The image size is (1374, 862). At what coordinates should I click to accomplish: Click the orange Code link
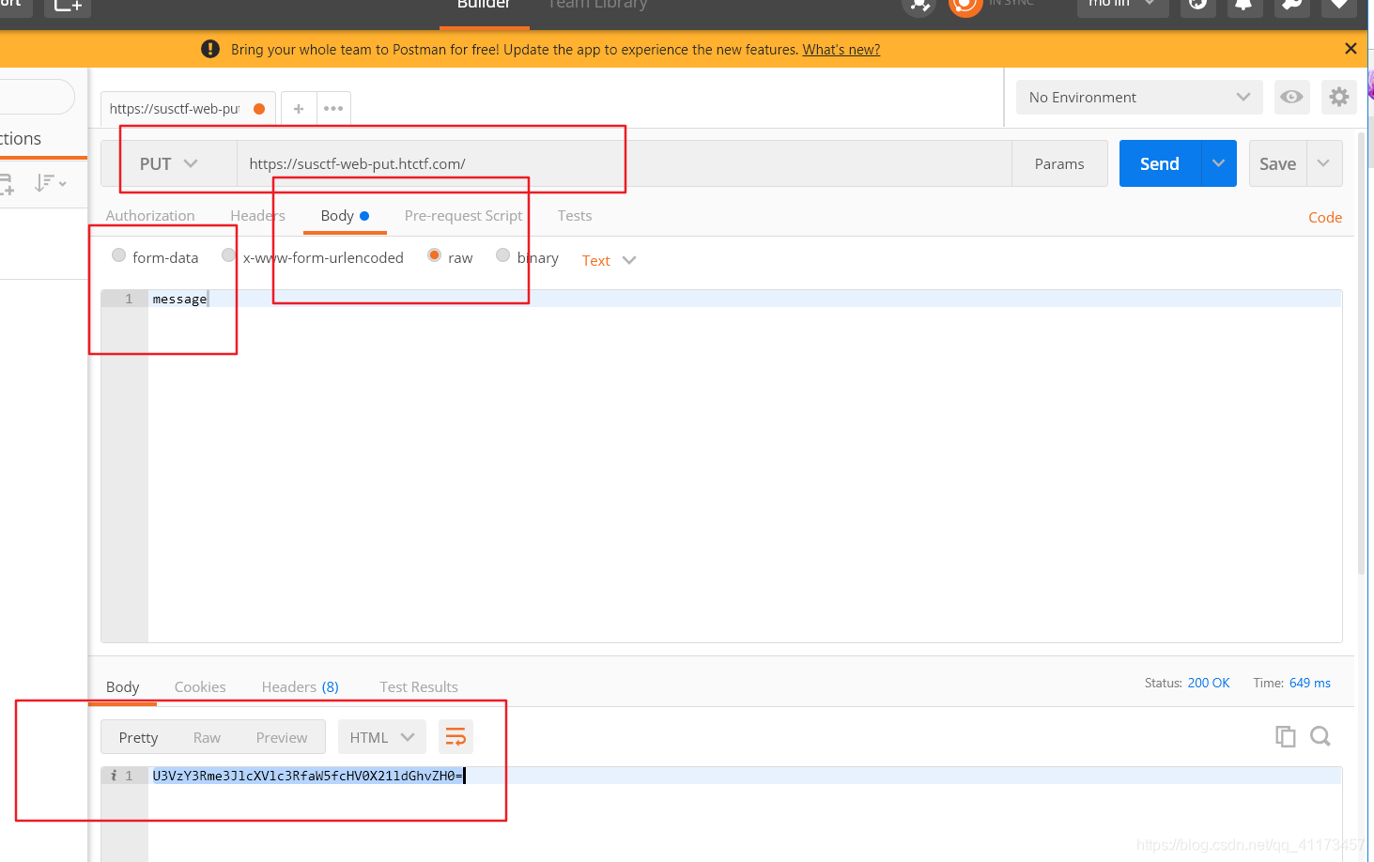click(1325, 217)
